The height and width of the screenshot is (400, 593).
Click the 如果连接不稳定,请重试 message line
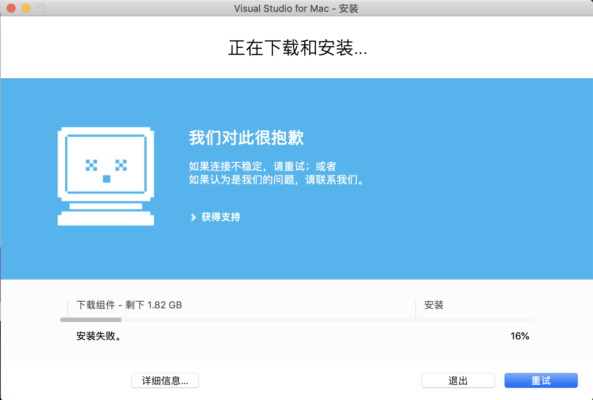tap(262, 166)
